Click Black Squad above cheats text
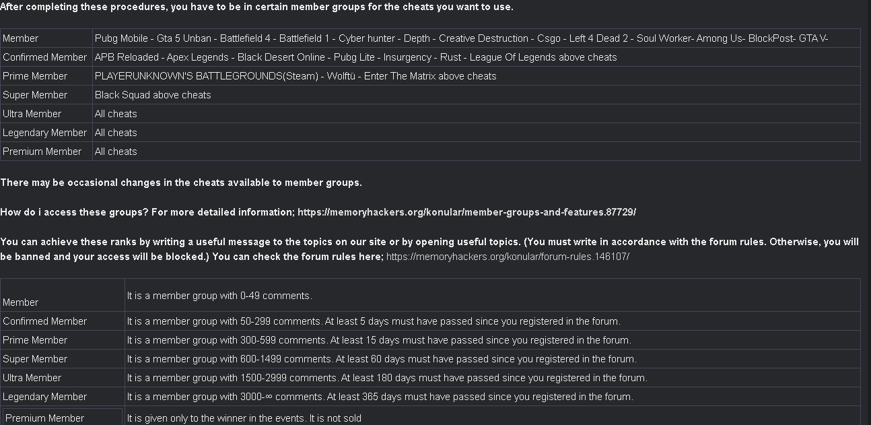Image resolution: width=871 pixels, height=425 pixels. [x=153, y=95]
